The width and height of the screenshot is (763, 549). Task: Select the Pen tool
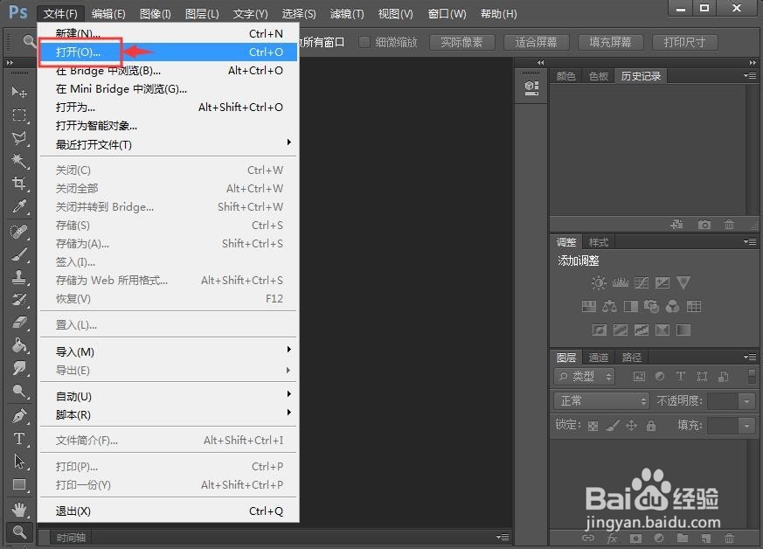point(19,416)
